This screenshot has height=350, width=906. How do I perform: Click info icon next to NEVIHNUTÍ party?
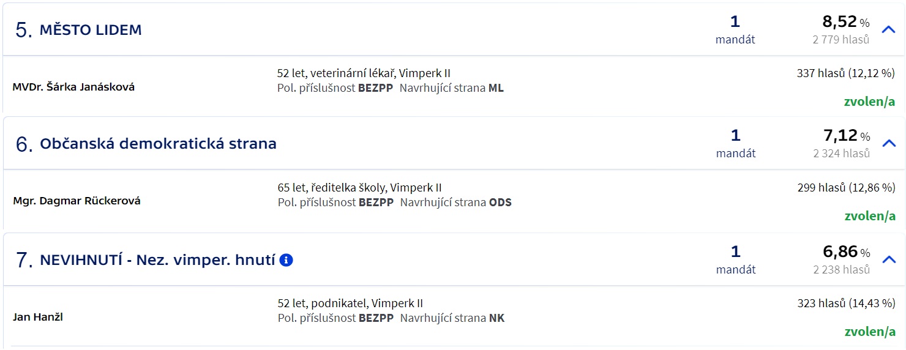[286, 260]
